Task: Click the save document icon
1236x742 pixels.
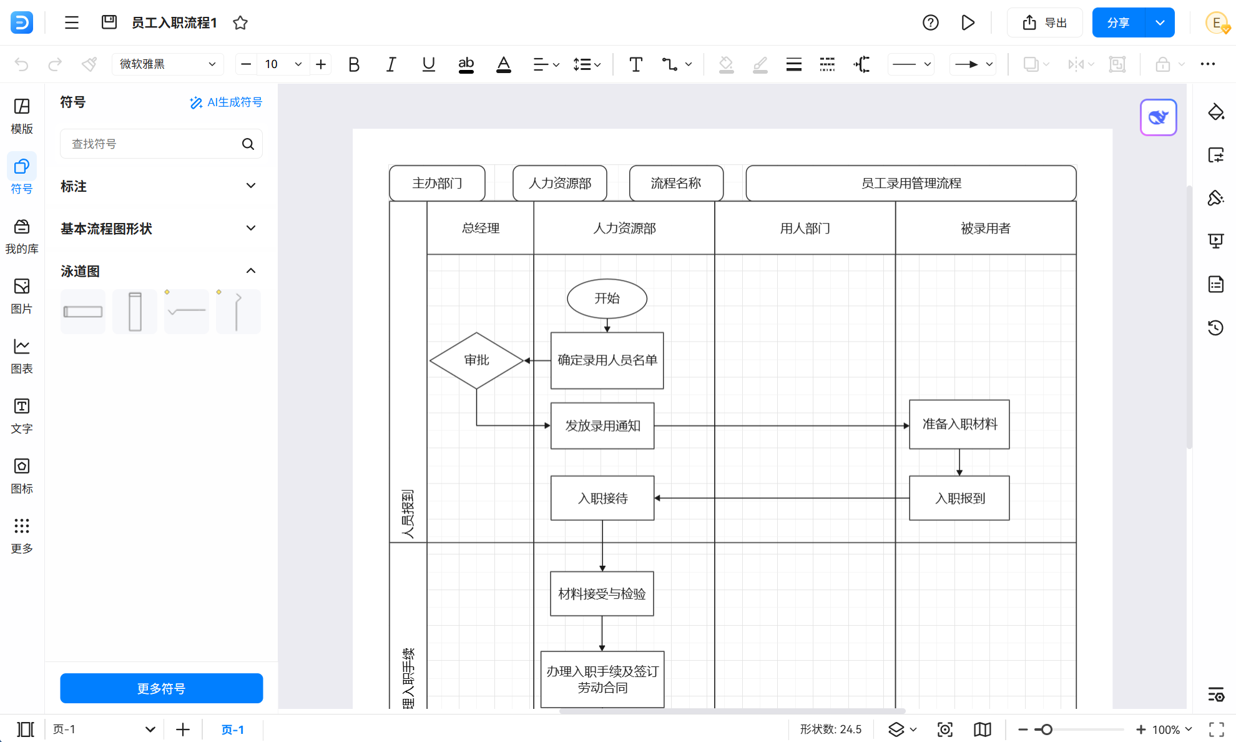Action: (109, 22)
